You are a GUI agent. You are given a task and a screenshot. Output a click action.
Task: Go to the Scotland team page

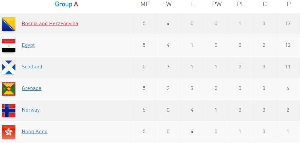click(32, 67)
